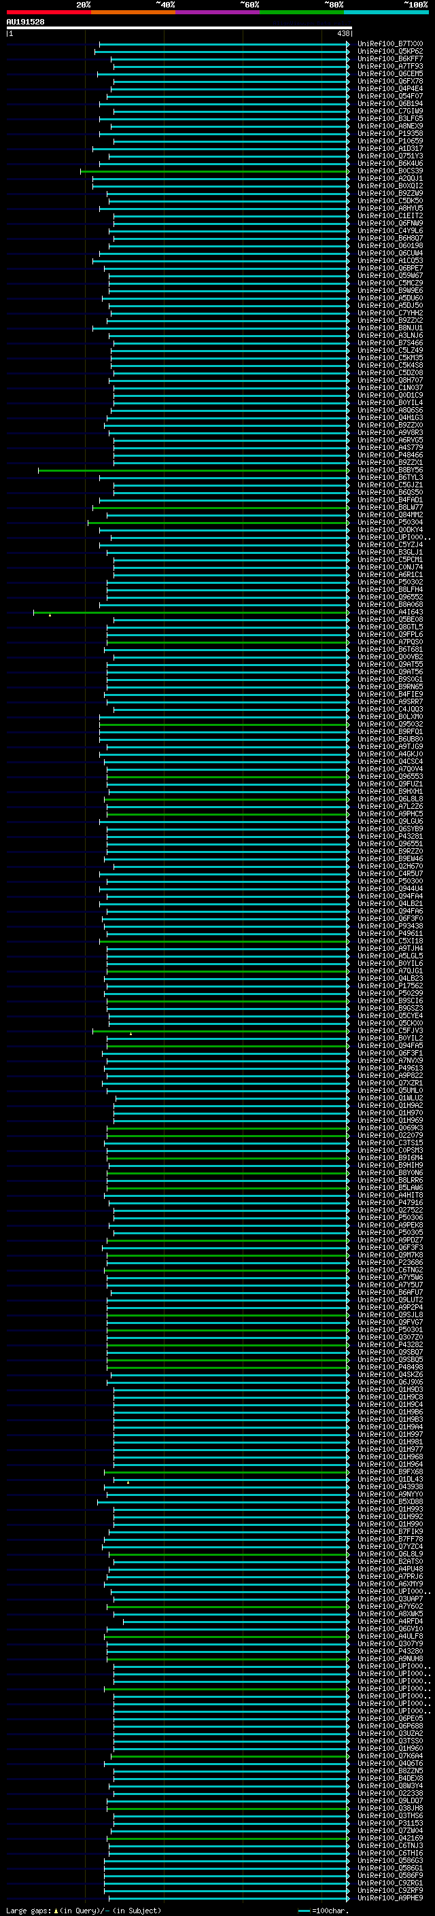This screenshot has width=435, height=1916.
Task: Select label UniRef100_A4ULF8
Action: (390, 1637)
